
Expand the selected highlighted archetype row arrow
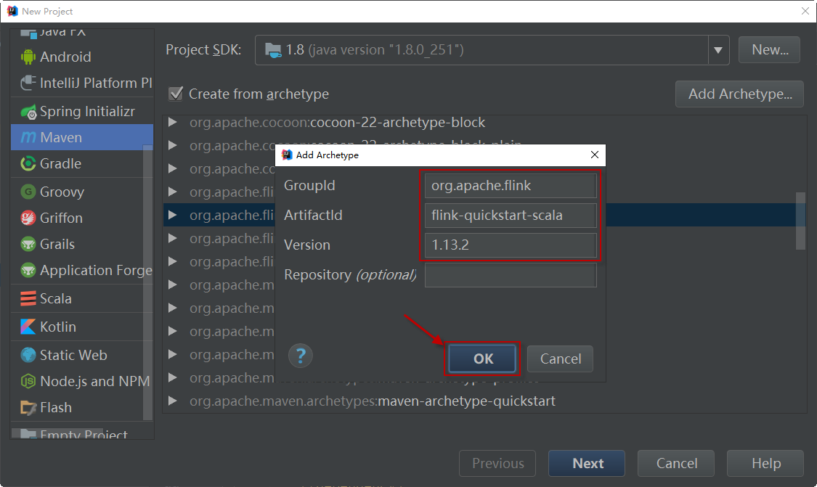click(x=172, y=215)
